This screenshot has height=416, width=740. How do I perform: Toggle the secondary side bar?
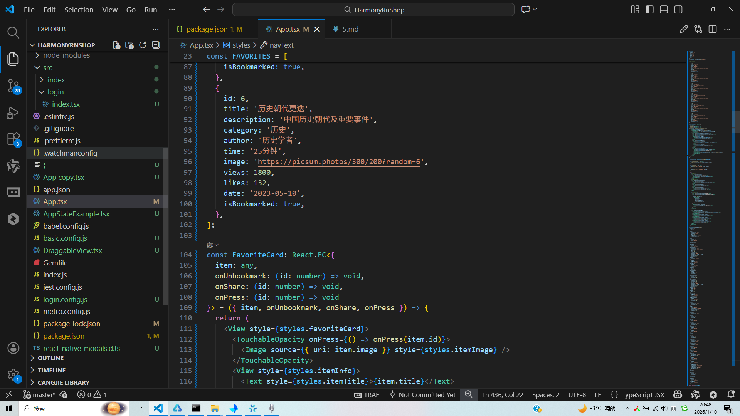coord(678,10)
